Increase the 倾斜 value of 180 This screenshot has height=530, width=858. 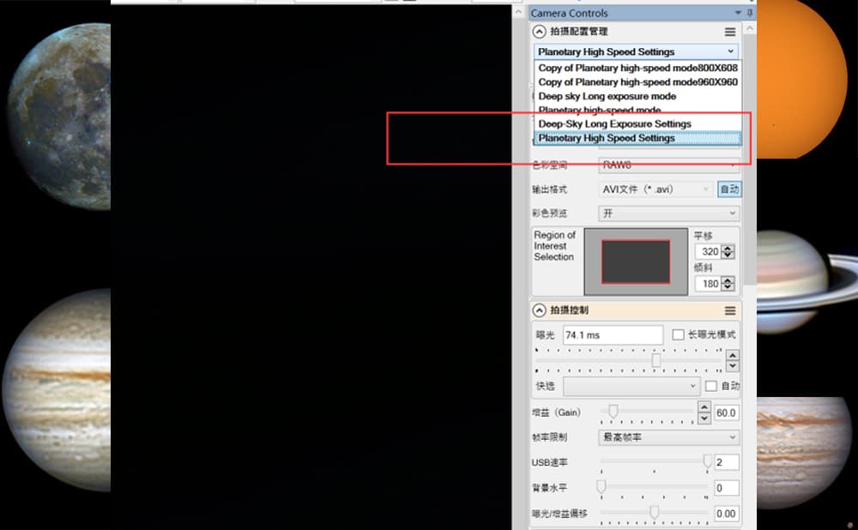(728, 280)
